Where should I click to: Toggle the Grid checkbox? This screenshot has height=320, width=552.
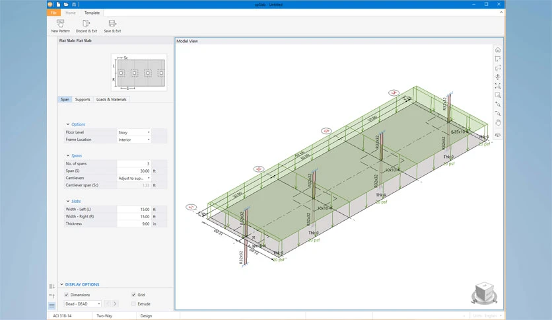133,295
